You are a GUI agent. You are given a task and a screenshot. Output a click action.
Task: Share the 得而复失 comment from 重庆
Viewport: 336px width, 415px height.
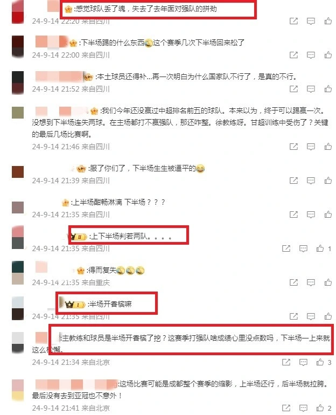[293, 282]
